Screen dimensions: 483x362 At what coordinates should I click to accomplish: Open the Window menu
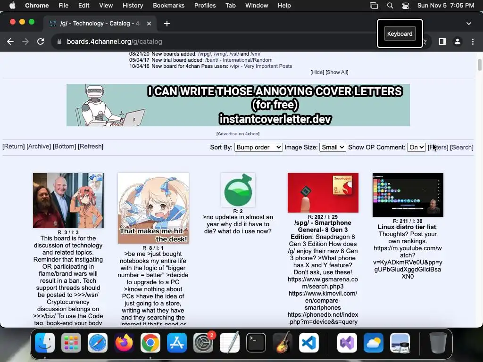[257, 5]
